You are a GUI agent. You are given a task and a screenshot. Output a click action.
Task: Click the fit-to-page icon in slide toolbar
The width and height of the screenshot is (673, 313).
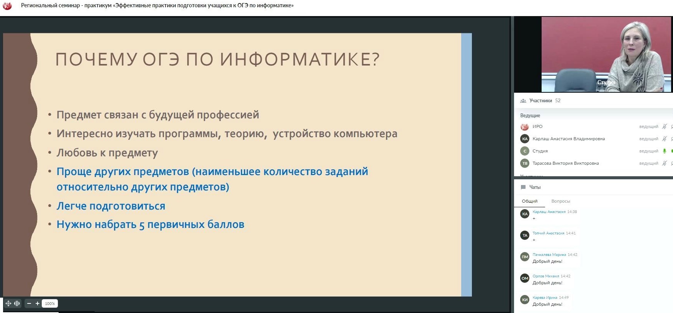8,303
